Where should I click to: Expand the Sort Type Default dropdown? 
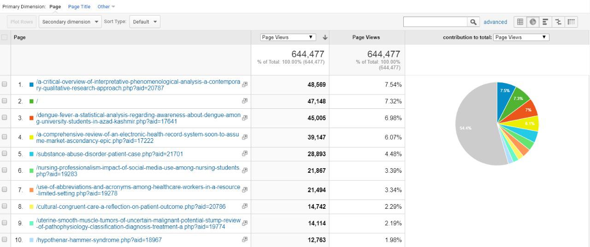point(145,22)
